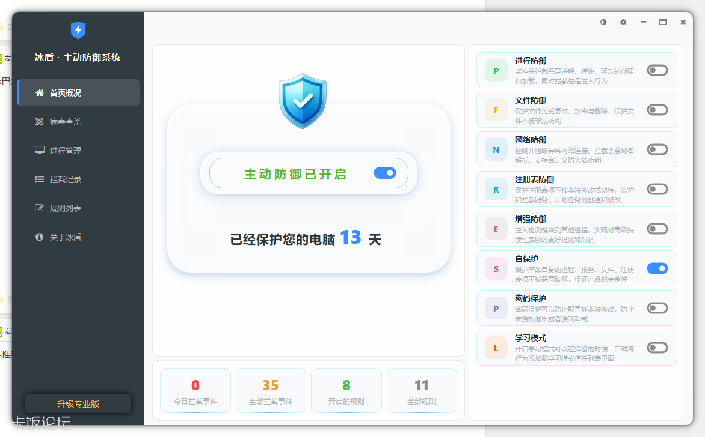Click the 进程防御 title text
This screenshot has height=437, width=705.
point(531,61)
